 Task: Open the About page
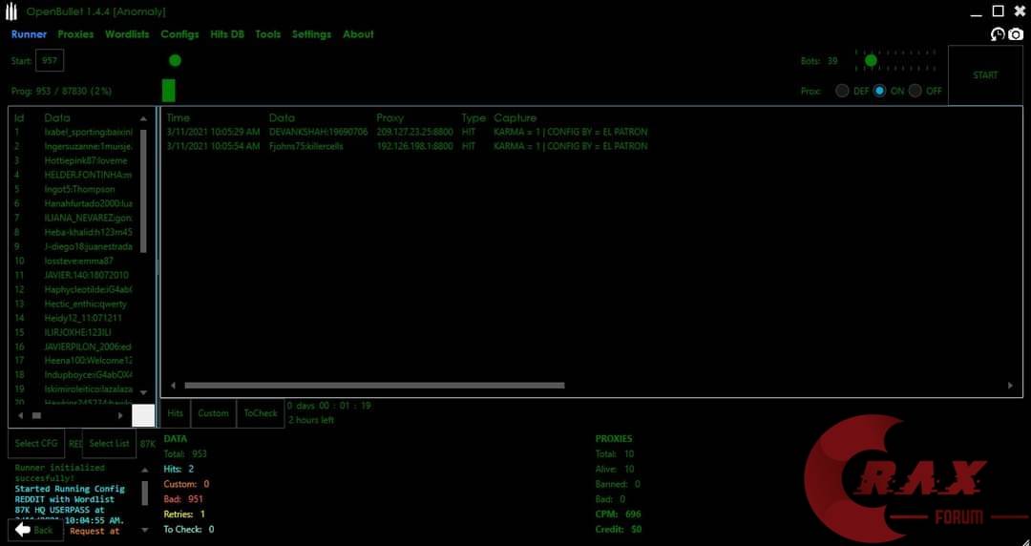coord(358,34)
